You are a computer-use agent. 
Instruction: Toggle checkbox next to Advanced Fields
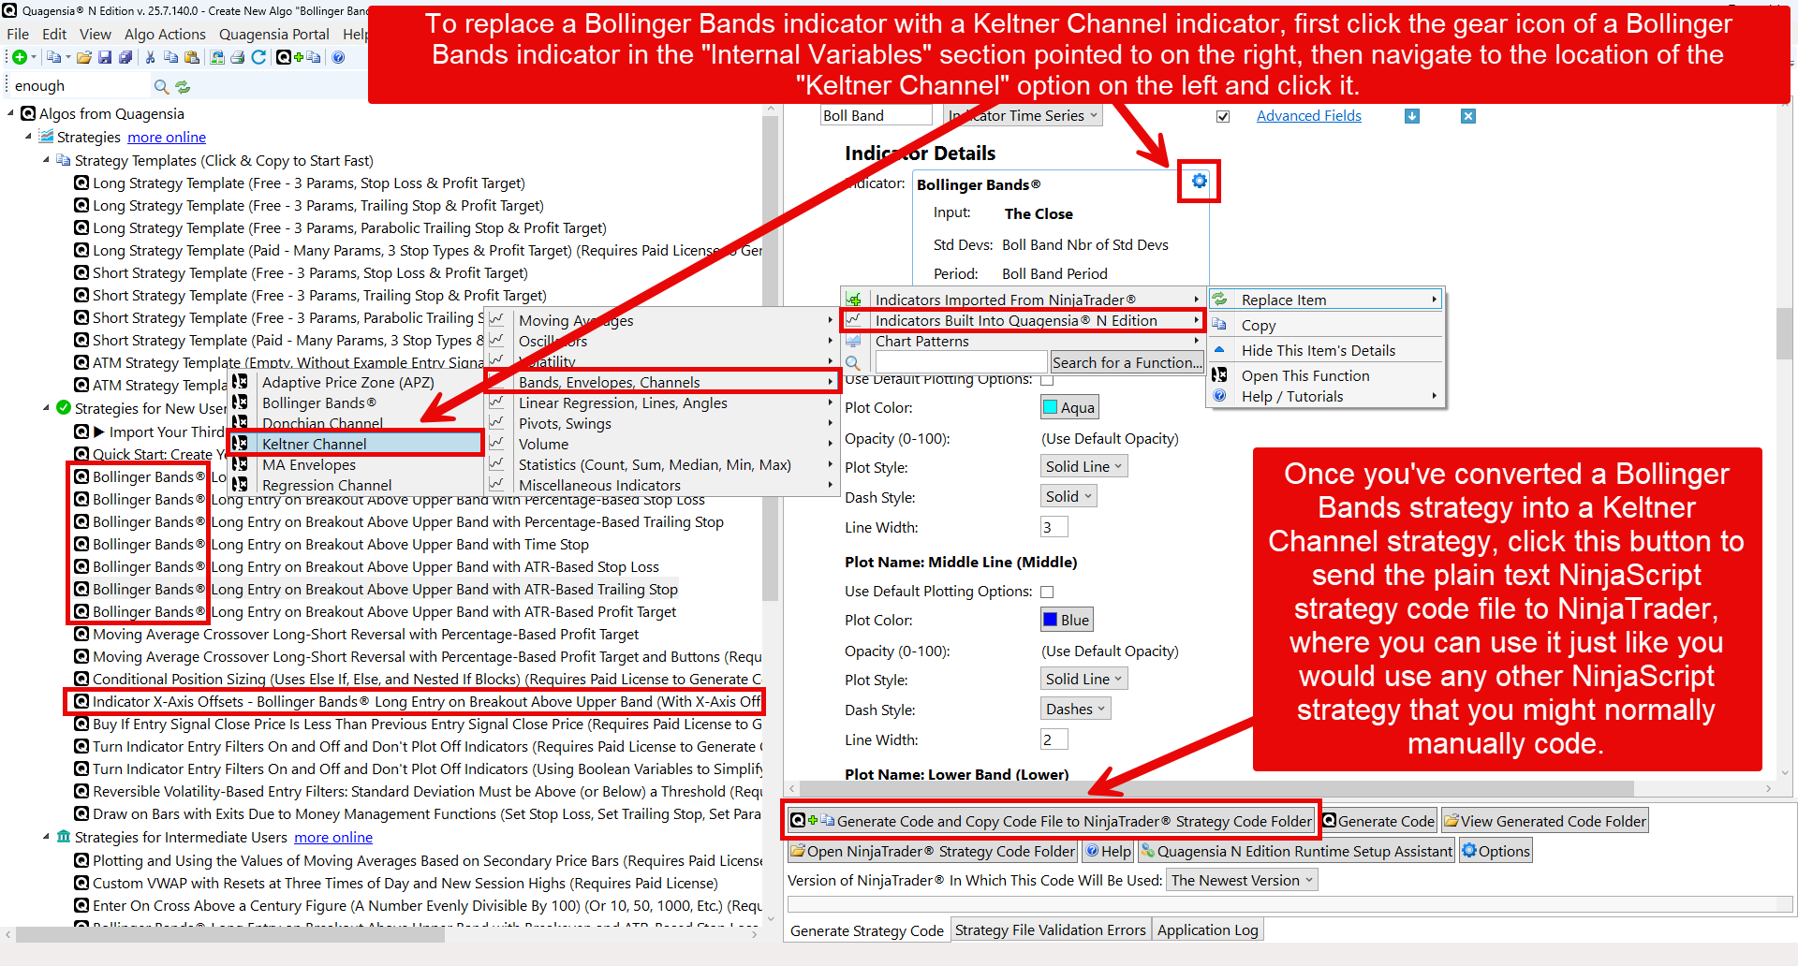[x=1222, y=116]
